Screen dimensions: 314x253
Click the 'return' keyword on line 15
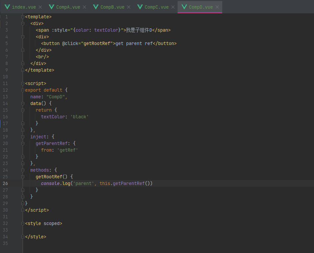click(44, 110)
